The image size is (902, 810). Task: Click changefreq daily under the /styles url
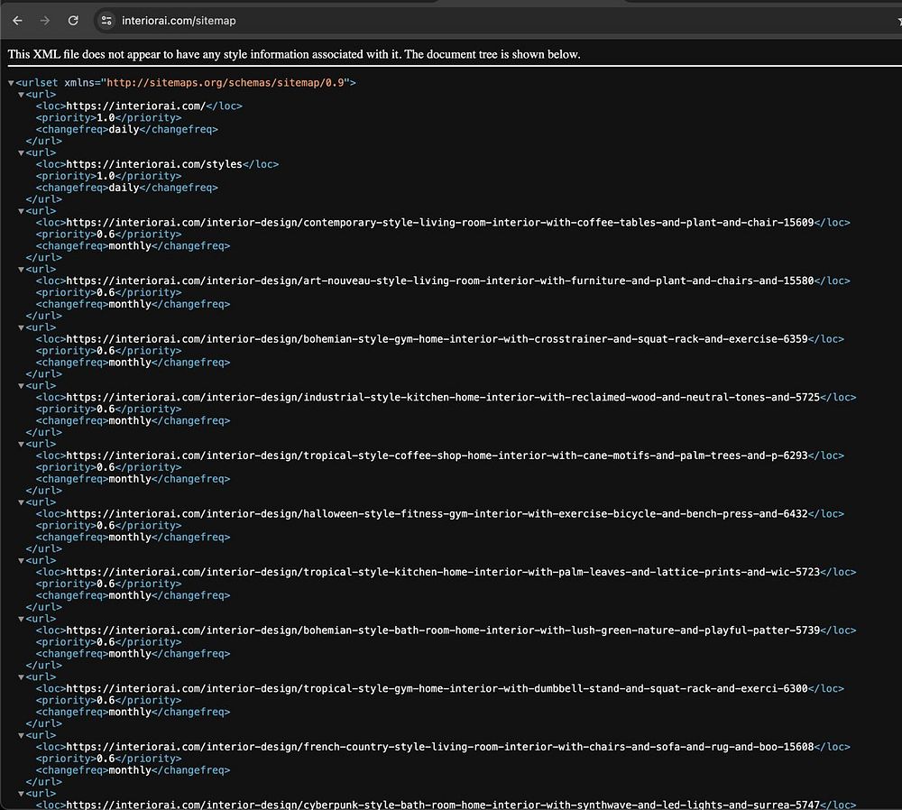click(124, 188)
